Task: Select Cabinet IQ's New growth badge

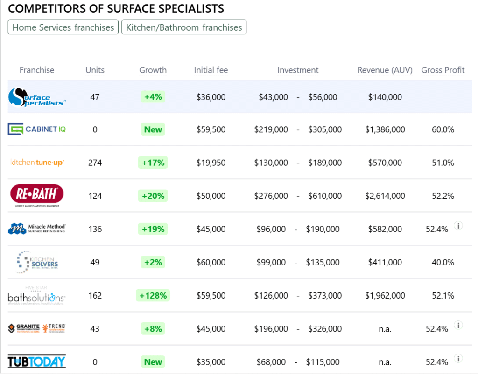Action: (153, 129)
